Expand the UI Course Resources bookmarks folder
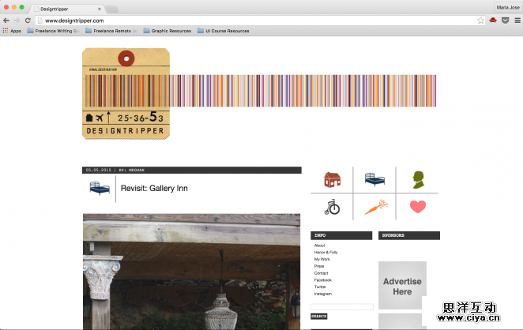This screenshot has height=330, width=523. (224, 31)
